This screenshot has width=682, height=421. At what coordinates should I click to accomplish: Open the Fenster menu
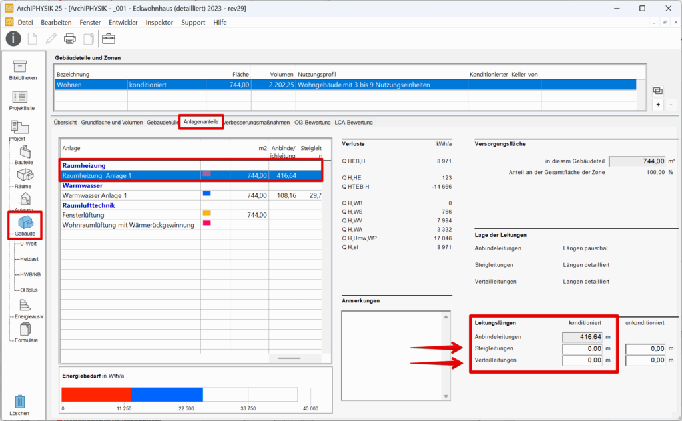(90, 22)
